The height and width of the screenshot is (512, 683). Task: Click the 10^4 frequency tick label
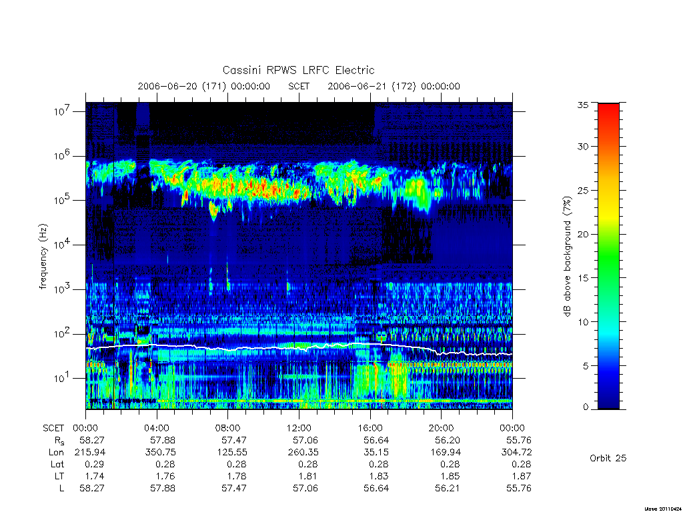[62, 244]
